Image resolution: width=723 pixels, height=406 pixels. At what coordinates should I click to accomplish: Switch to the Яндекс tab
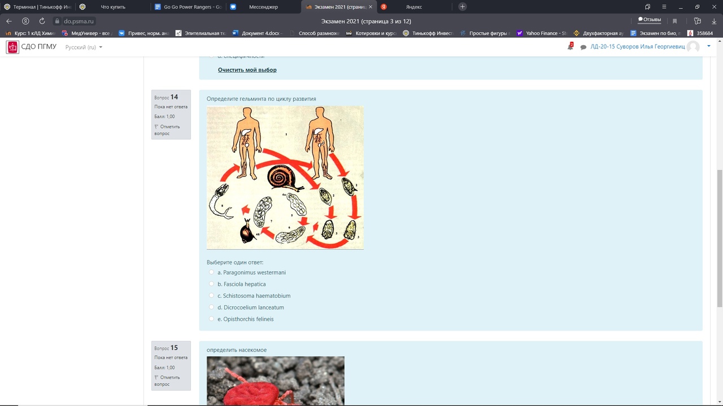(x=413, y=7)
